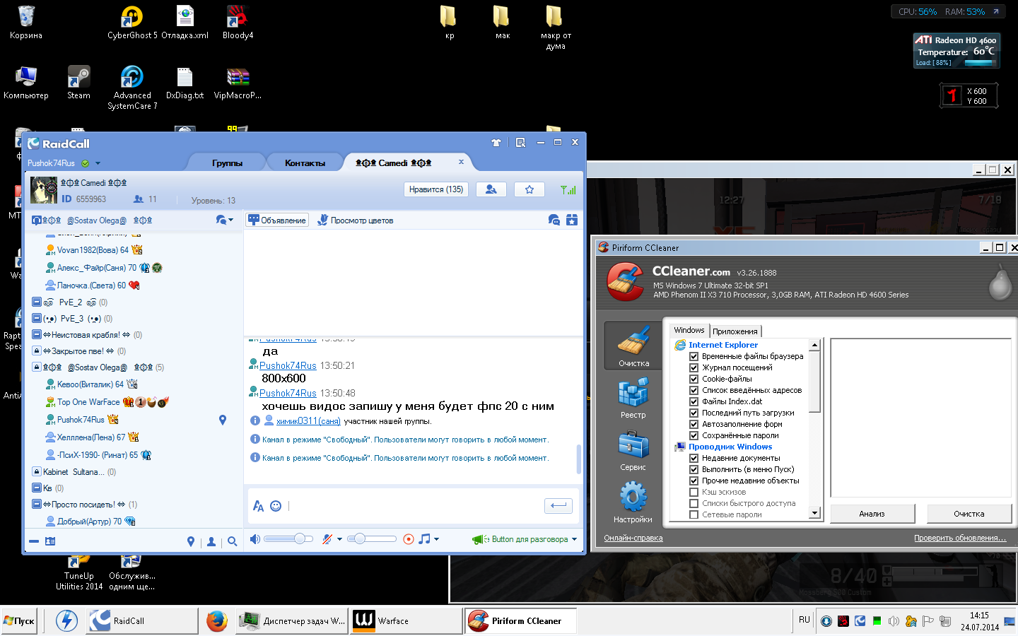Locate my position pin icon in channel footer
The width and height of the screenshot is (1018, 636).
(190, 541)
